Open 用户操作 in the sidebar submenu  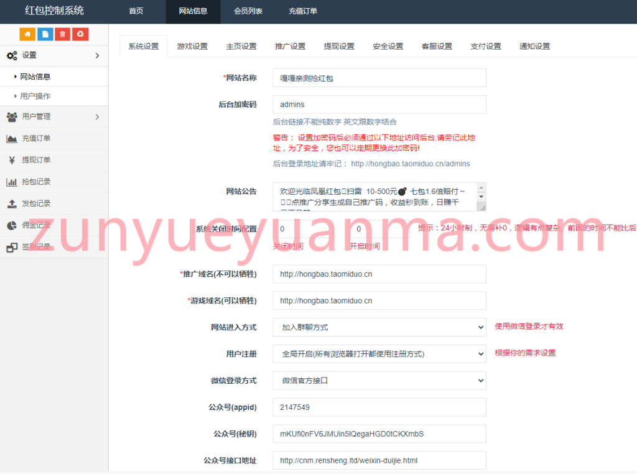[x=54, y=96]
